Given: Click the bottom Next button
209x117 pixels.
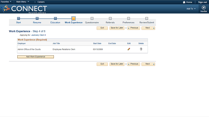Looking at the screenshot, I should (x=148, y=64).
